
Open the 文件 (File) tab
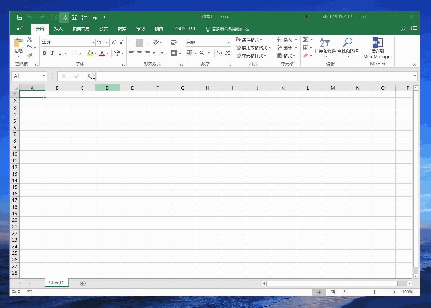tap(20, 29)
